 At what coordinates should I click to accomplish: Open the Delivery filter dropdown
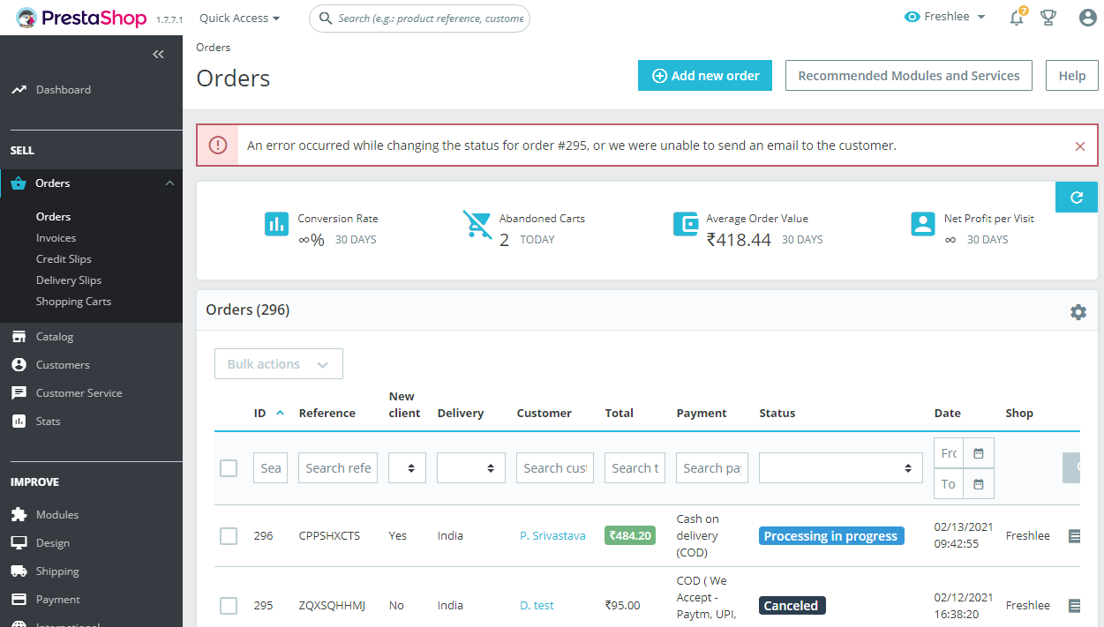(x=471, y=468)
